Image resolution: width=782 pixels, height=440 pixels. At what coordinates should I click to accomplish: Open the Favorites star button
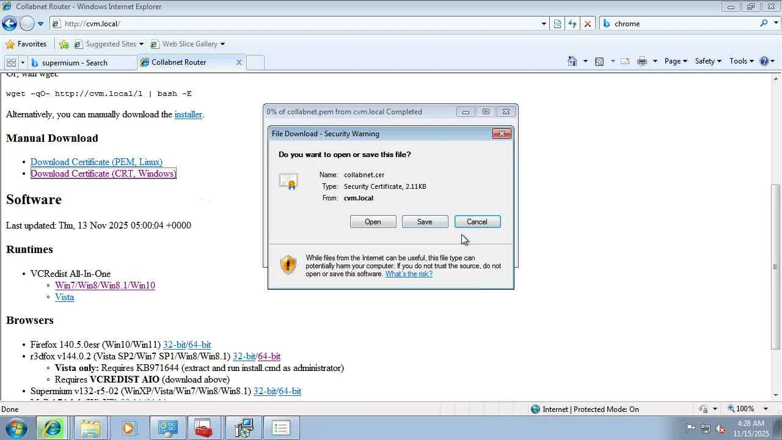(26, 44)
